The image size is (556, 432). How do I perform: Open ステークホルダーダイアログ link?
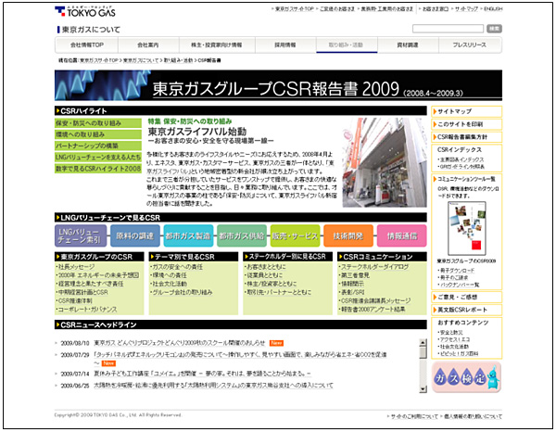(374, 267)
